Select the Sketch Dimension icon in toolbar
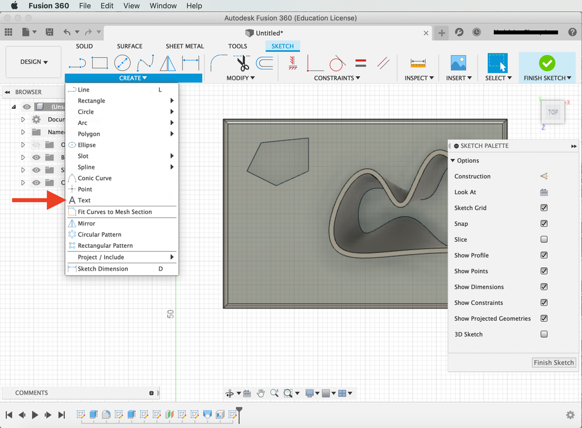 pos(190,63)
